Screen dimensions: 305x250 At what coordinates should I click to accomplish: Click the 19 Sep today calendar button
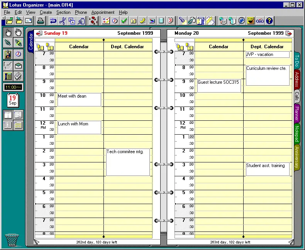click(x=13, y=101)
